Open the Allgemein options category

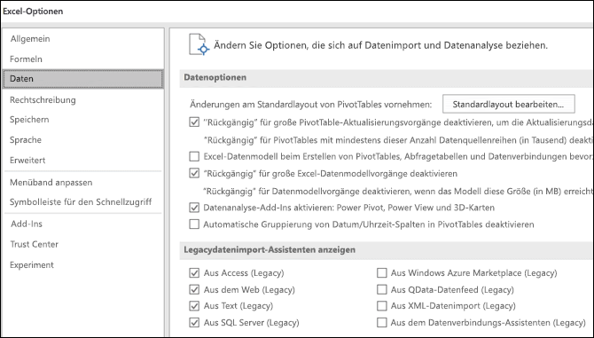click(30, 39)
